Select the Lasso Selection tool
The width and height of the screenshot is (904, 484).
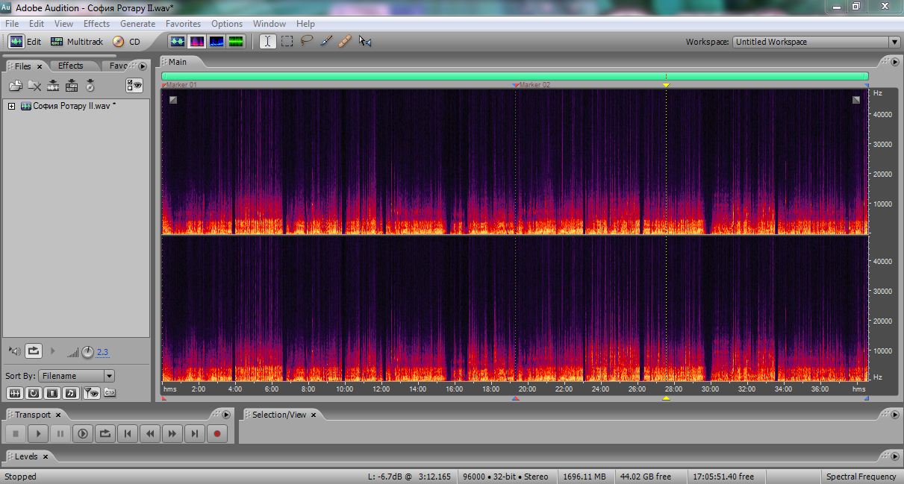307,42
